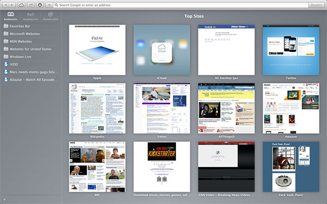The width and height of the screenshot is (327, 204).
Task: Switch to the Bookmarks tab
Action: [10, 16]
